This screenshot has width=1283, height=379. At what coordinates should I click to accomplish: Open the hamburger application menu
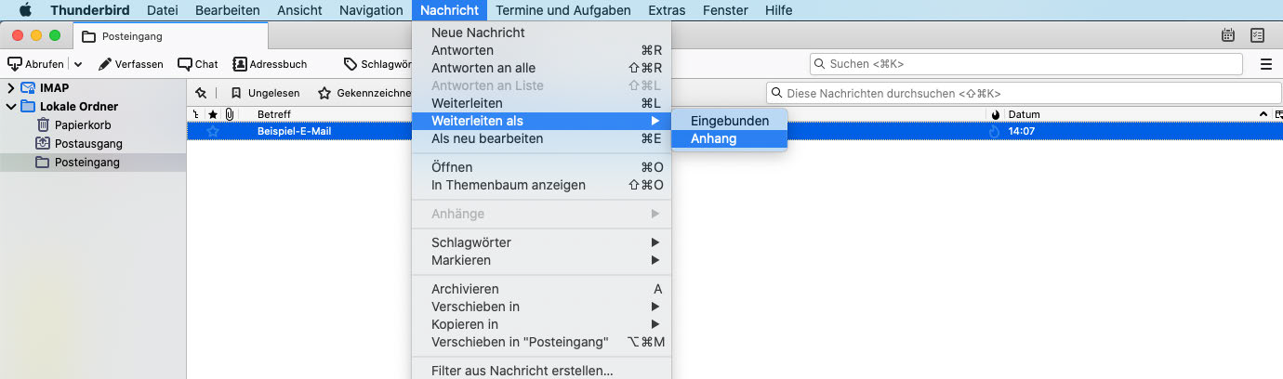pos(1265,64)
